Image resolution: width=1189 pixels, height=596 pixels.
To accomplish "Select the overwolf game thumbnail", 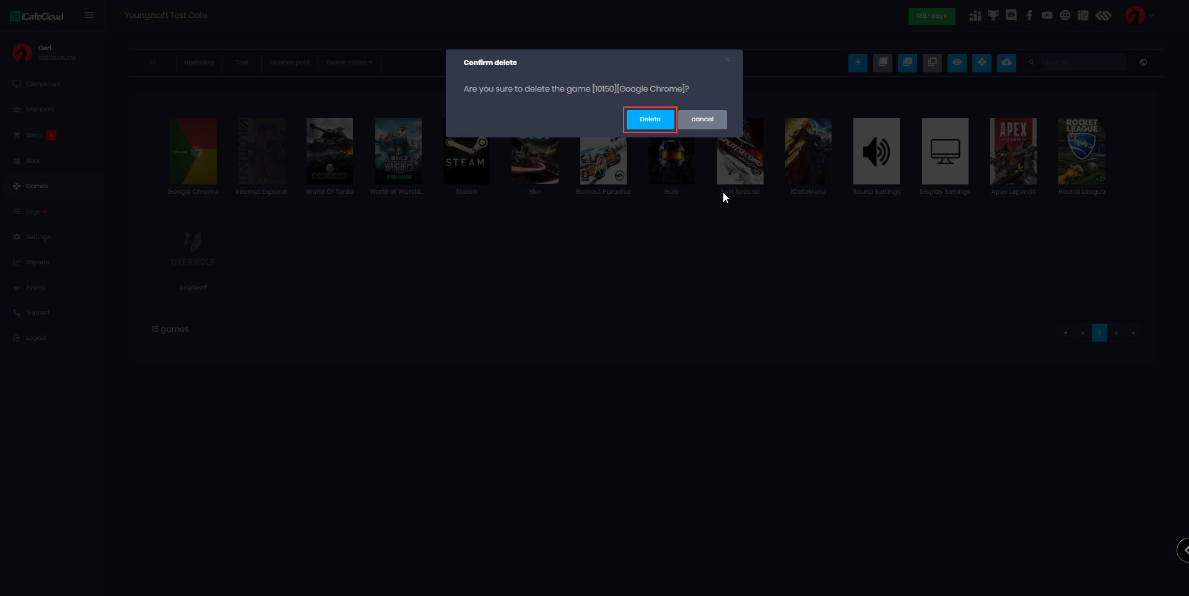I will tap(193, 248).
